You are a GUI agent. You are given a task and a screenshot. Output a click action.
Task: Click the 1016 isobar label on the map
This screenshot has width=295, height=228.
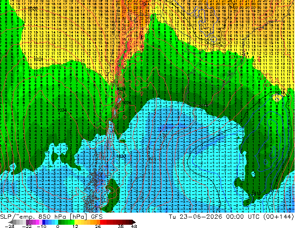point(203,106)
